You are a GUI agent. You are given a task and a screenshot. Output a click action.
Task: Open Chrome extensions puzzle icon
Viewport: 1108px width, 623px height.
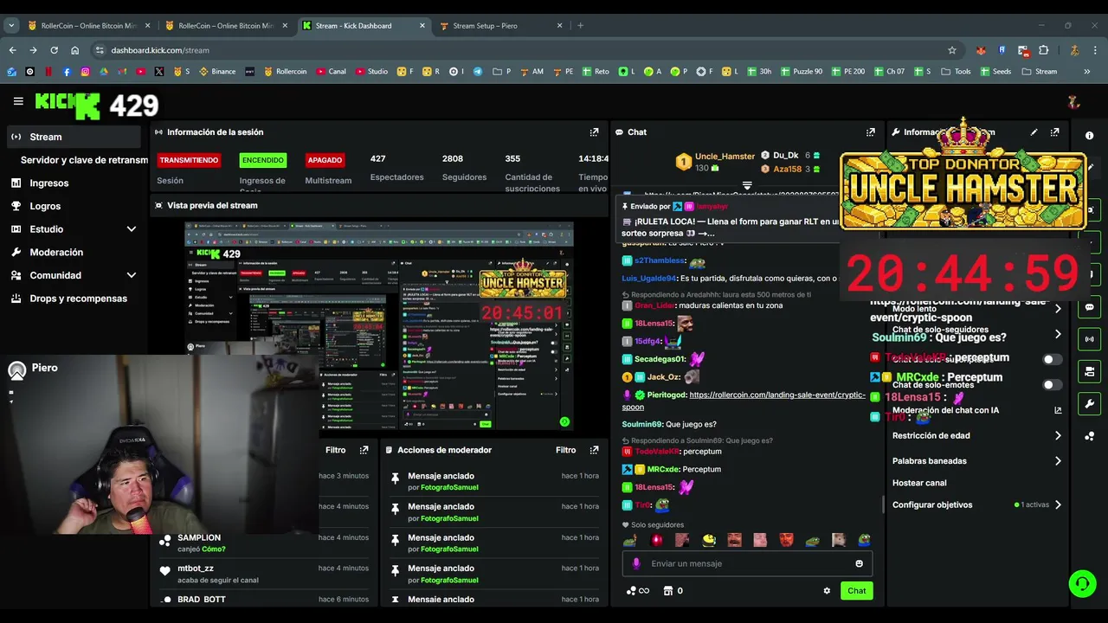pyautogui.click(x=1044, y=50)
